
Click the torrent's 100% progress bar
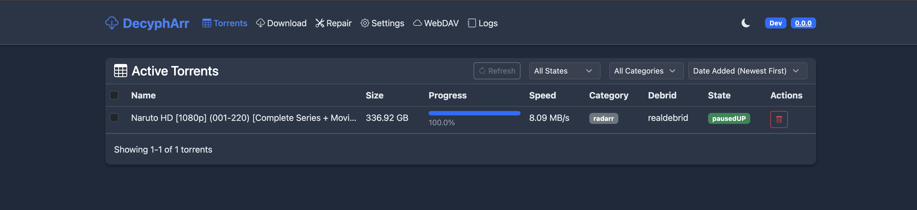(474, 113)
